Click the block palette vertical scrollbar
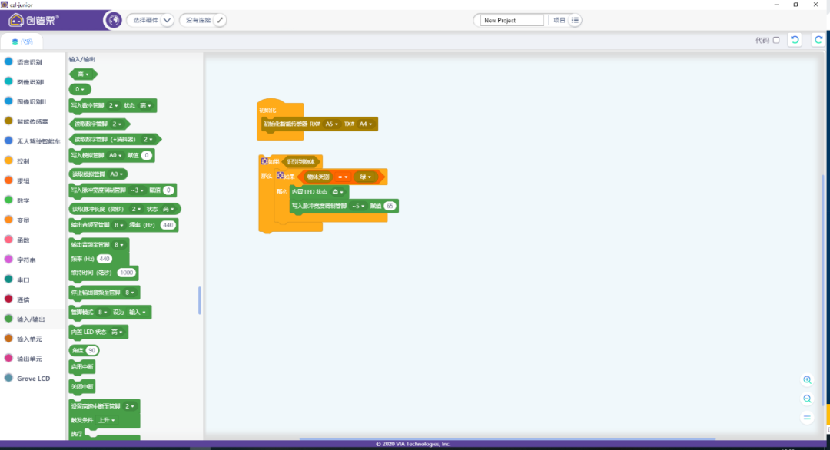The width and height of the screenshot is (830, 450). pyautogui.click(x=200, y=300)
